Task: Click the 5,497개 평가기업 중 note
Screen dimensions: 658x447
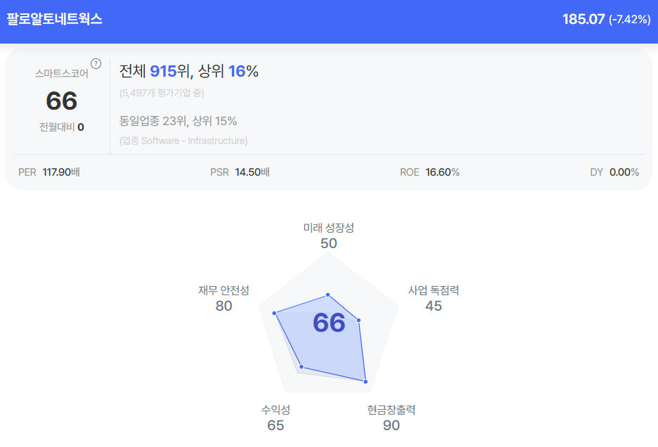Action: [162, 93]
